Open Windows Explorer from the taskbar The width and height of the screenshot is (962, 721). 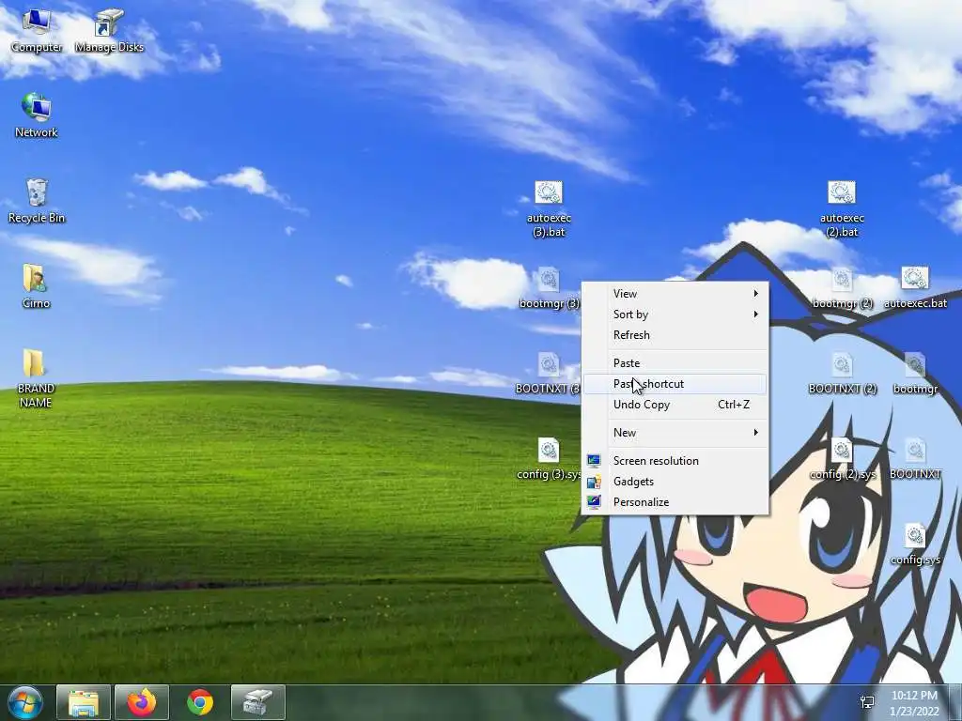(84, 702)
